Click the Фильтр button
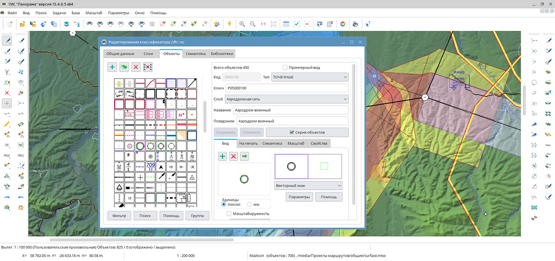The image size is (555, 261). pos(119,216)
